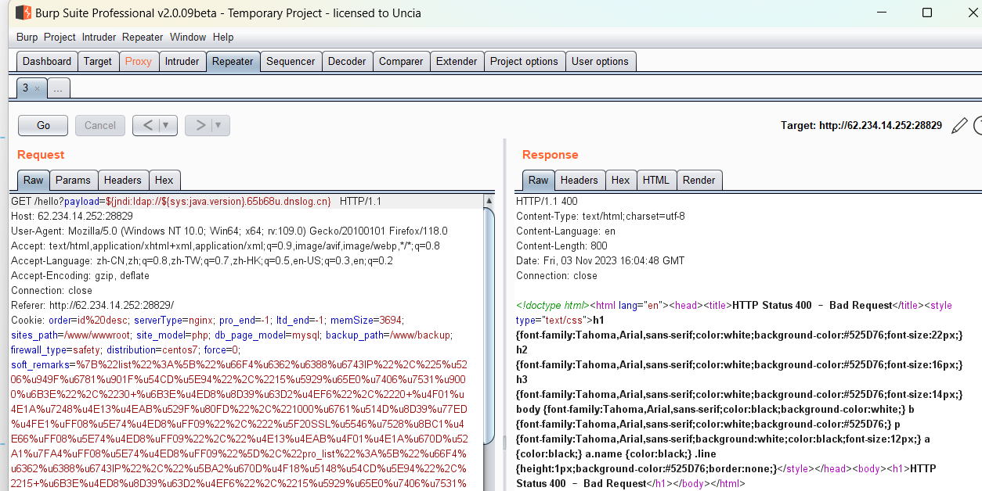The image size is (982, 491).
Task: Click the 'Response' panel heading
Action: pyautogui.click(x=551, y=155)
